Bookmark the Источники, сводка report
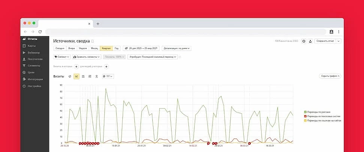 pos(93,41)
